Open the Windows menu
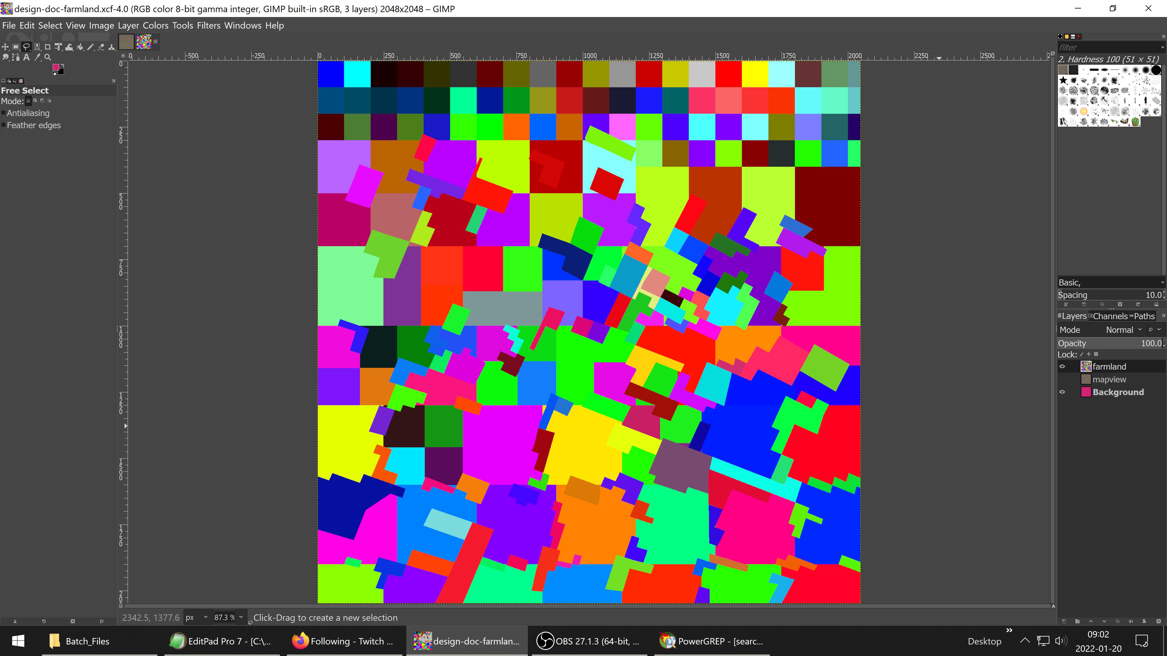Viewport: 1167px width, 656px height. pos(243,26)
